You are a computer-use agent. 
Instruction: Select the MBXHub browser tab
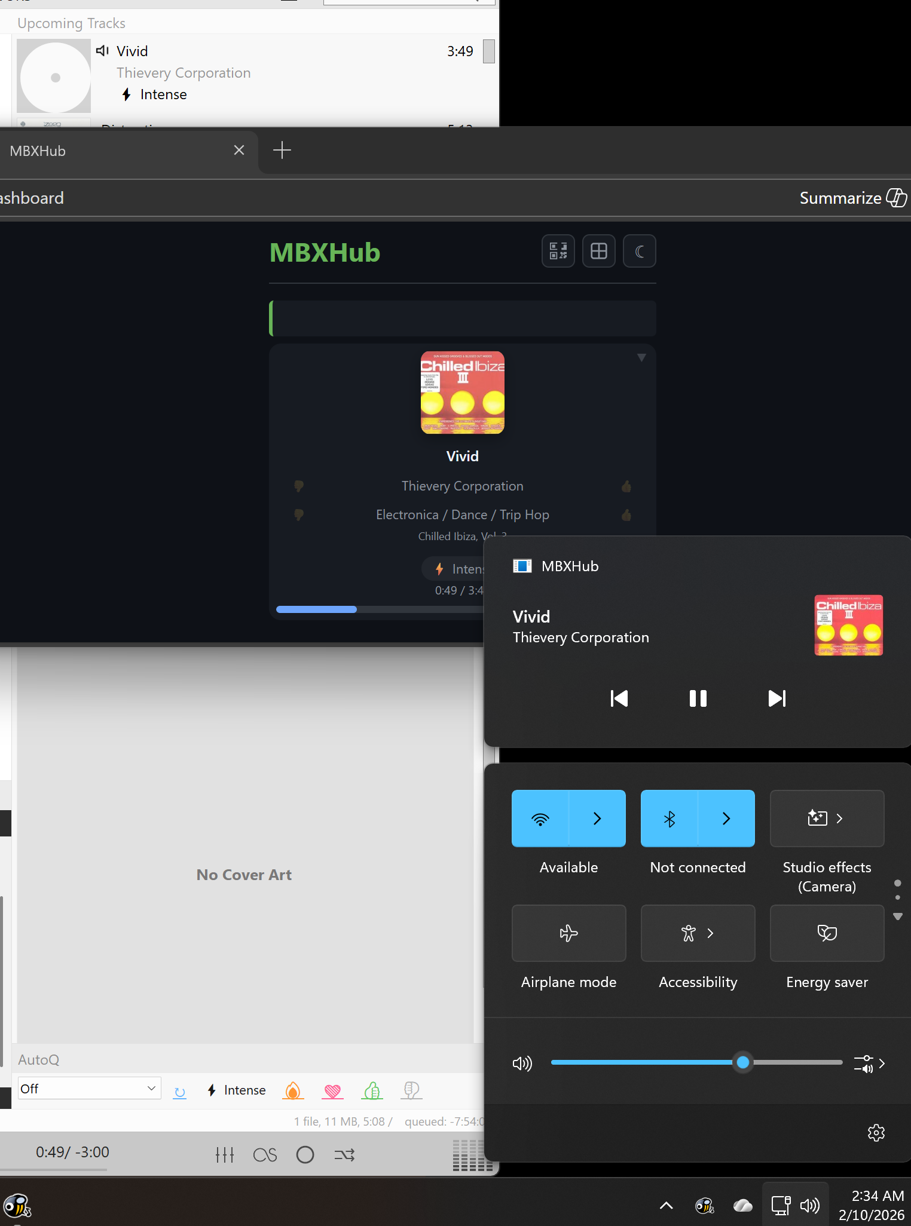[120, 151]
